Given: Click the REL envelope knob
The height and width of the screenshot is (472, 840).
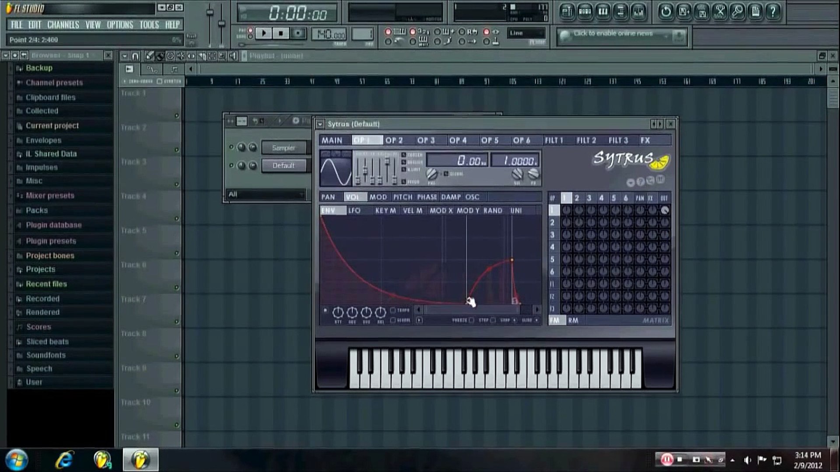Looking at the screenshot, I should pos(381,312).
